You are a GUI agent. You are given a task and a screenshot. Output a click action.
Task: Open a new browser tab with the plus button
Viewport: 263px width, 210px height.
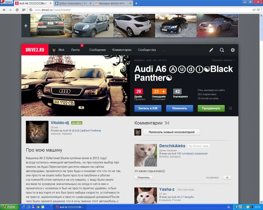point(136,3)
